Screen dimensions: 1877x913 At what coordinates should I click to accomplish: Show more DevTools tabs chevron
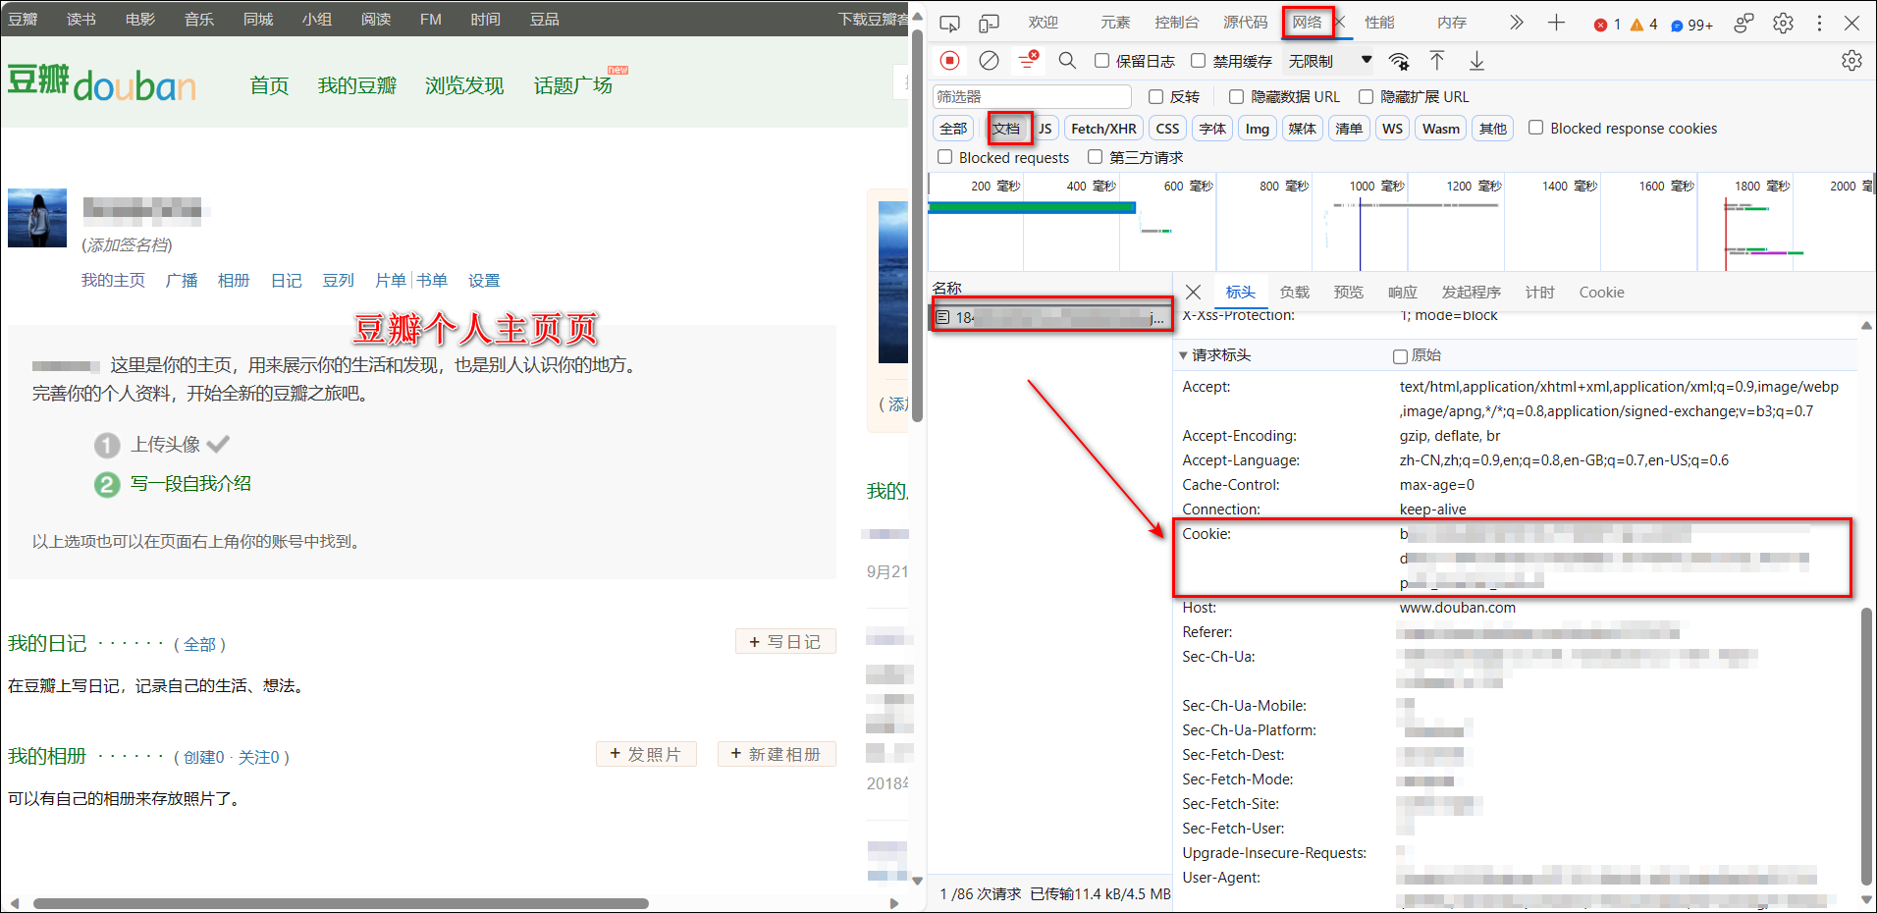coord(1516,23)
